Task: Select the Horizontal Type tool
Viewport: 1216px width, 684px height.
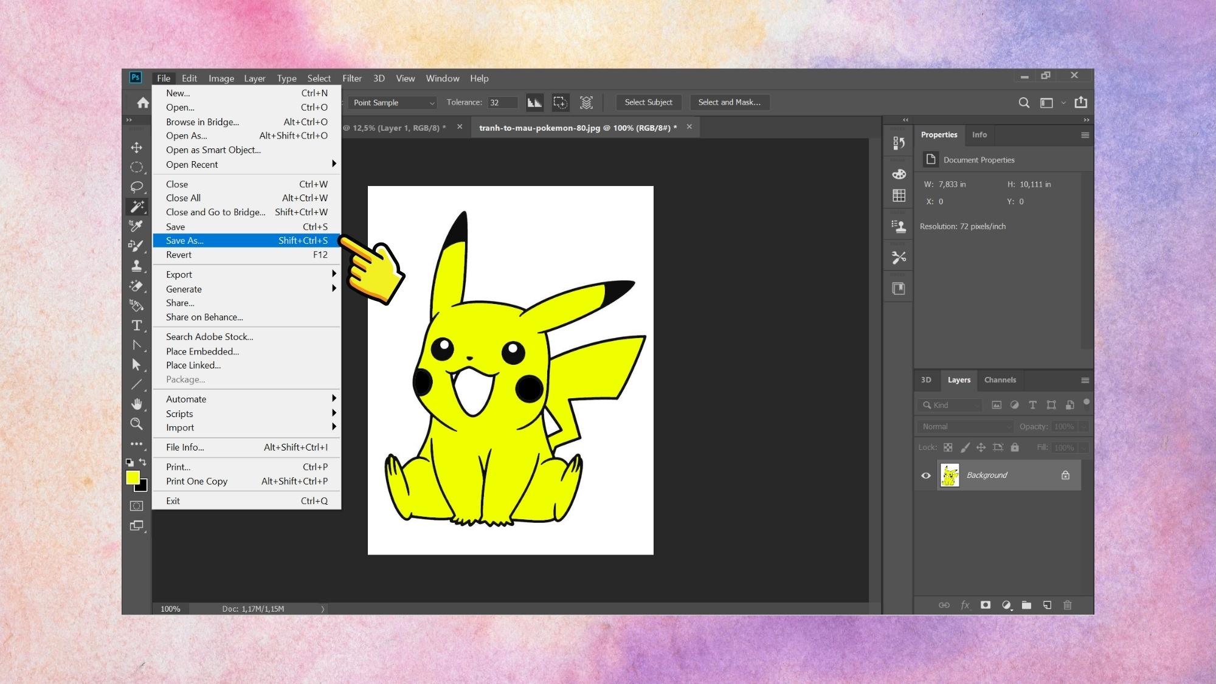Action: point(136,326)
